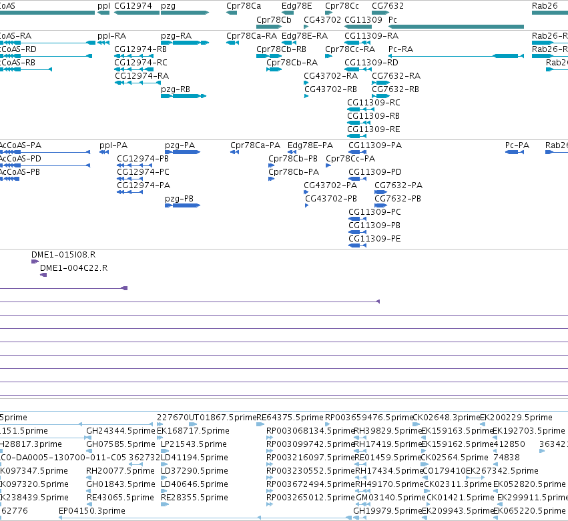Click the Cpr78Cb gene label
568x521 pixels.
click(274, 20)
